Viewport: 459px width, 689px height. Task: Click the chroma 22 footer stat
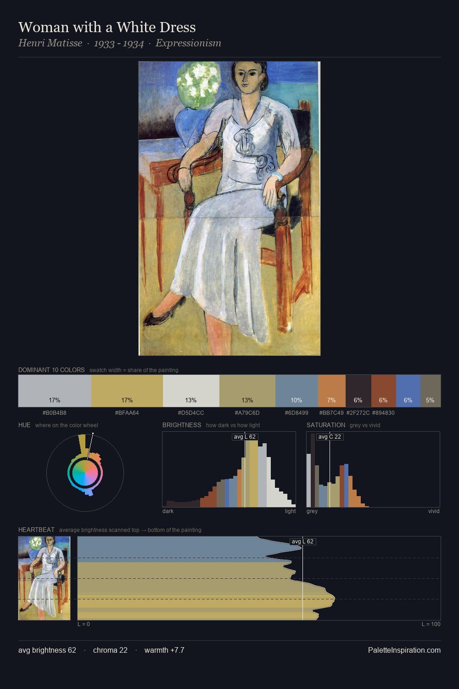[110, 650]
